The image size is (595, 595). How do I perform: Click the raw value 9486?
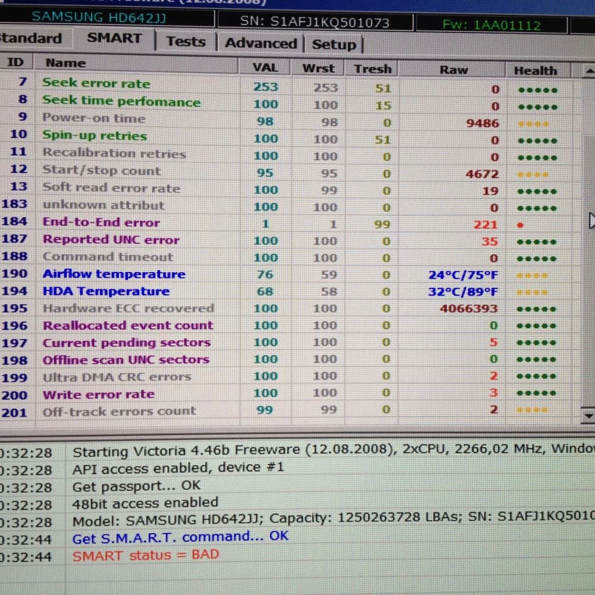pyautogui.click(x=483, y=123)
